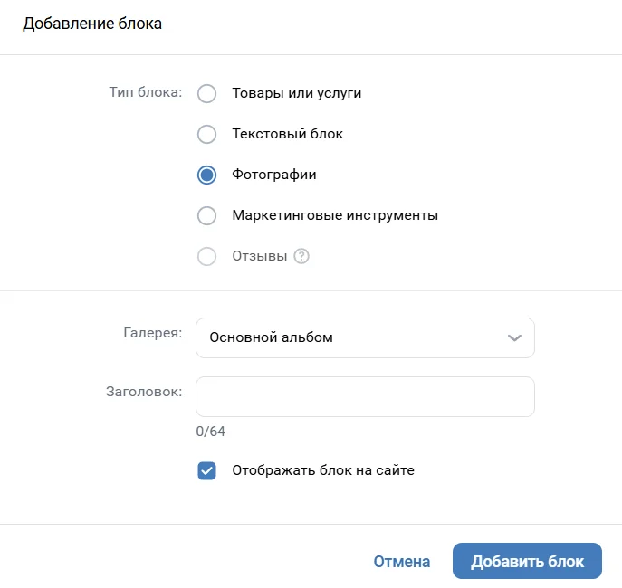Click the Добавление блока dialog title
This screenshot has height=588, width=622.
[92, 24]
